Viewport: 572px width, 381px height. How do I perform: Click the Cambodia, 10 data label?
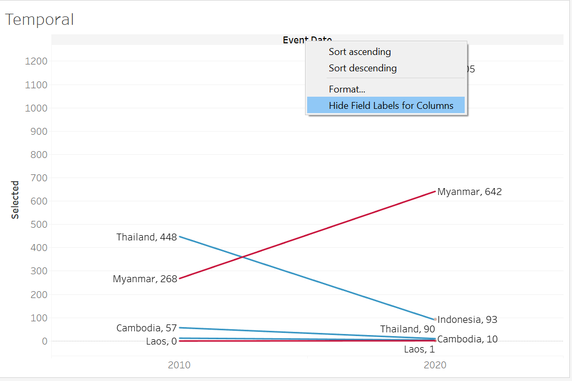pos(467,339)
